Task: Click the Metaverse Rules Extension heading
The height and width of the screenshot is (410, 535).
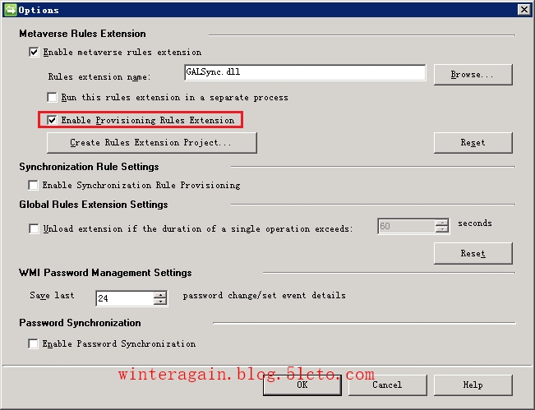Action: (82, 34)
